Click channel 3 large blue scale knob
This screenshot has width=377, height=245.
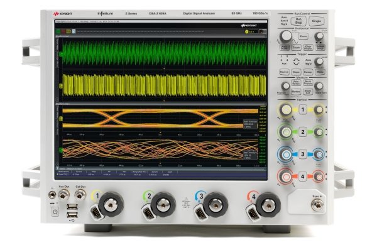(286, 154)
